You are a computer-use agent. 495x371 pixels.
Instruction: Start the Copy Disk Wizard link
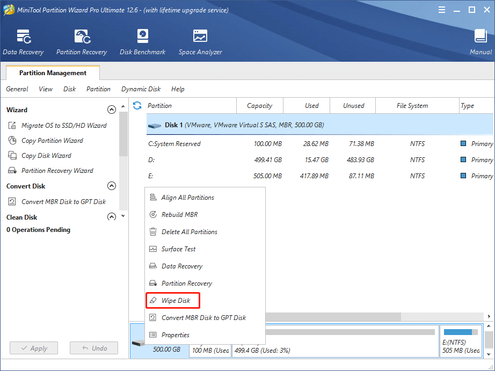[46, 156]
